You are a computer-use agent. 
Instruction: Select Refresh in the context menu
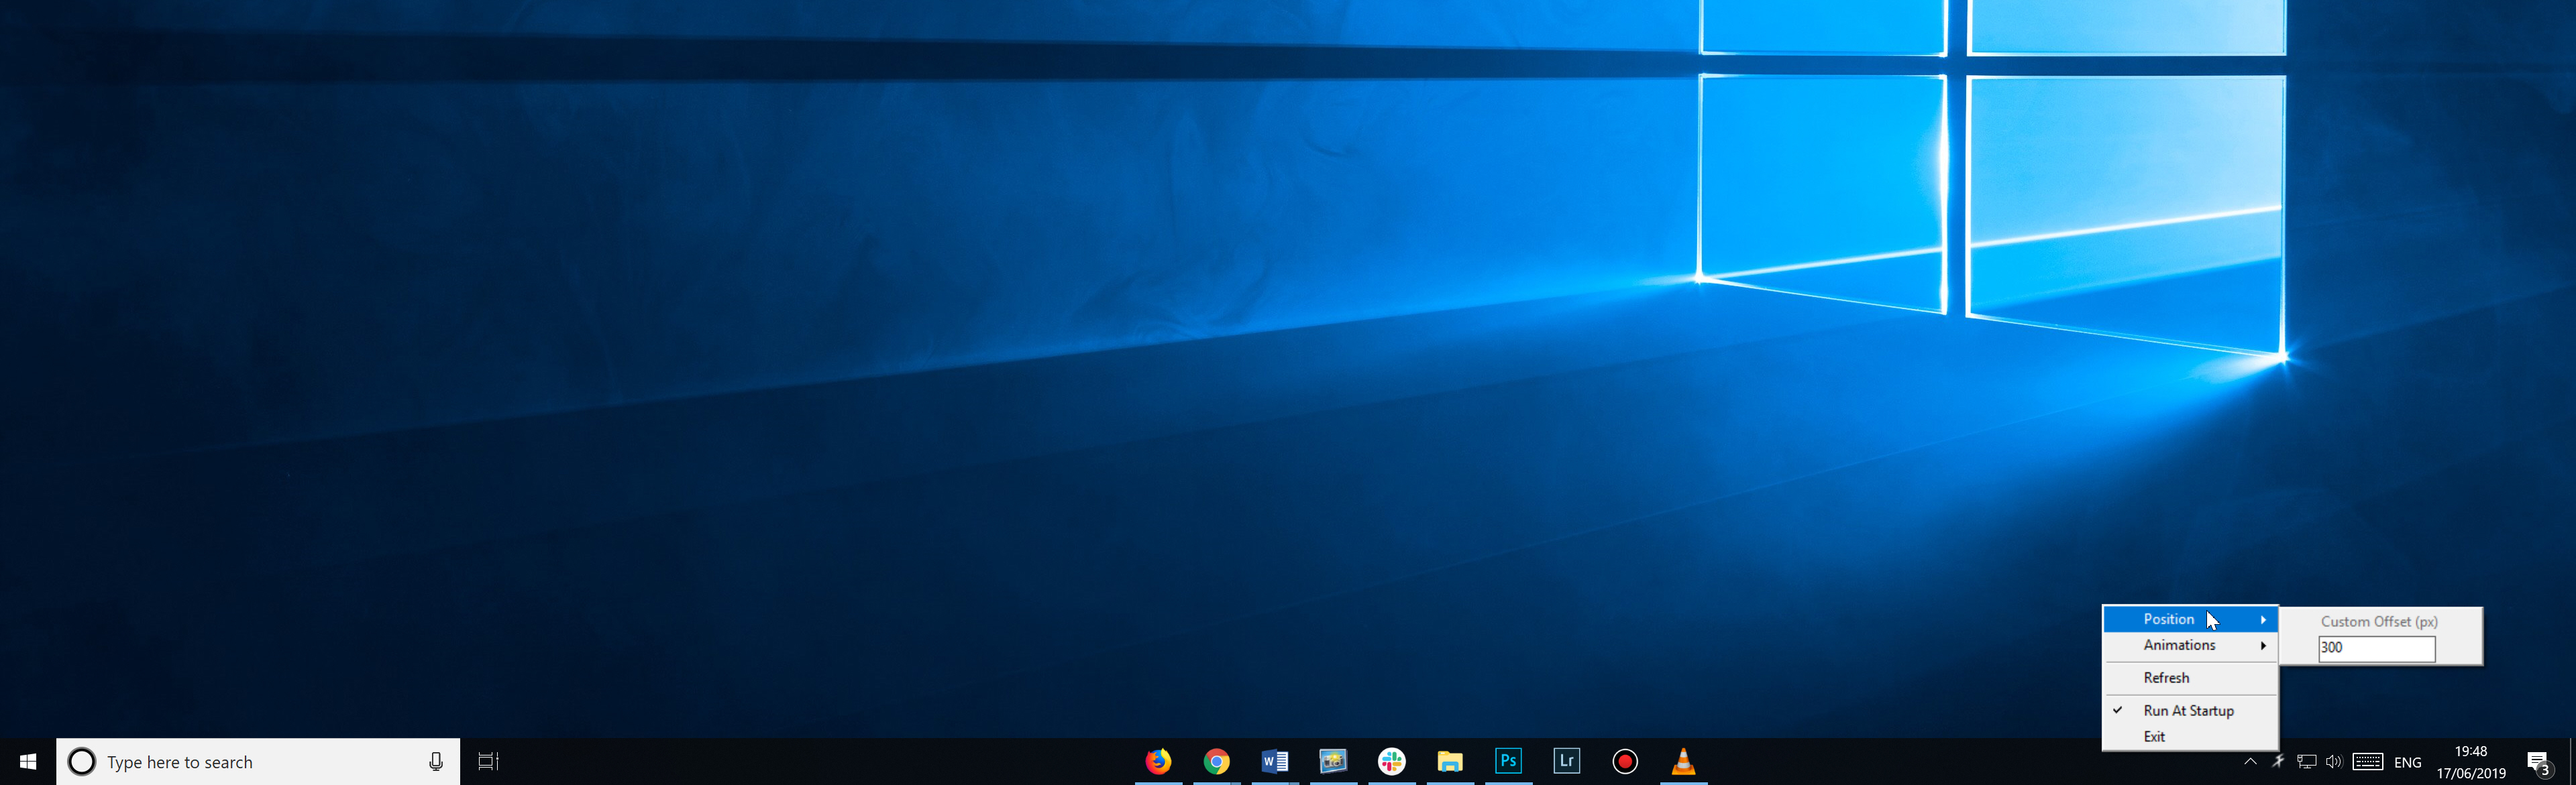(x=2166, y=677)
